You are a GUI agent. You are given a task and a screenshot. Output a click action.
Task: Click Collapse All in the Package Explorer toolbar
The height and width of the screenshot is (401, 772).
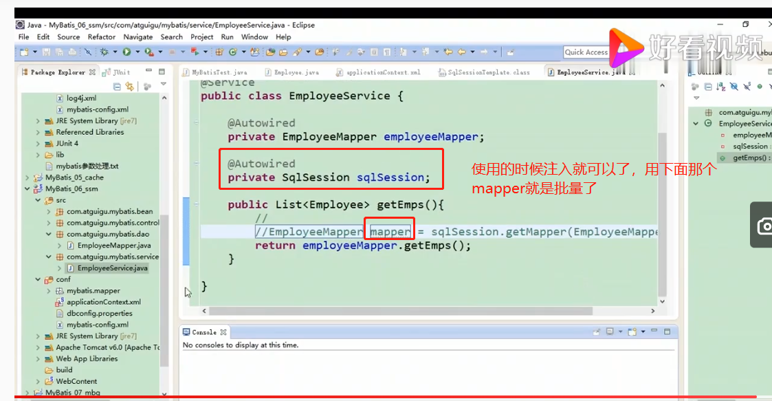coord(117,87)
